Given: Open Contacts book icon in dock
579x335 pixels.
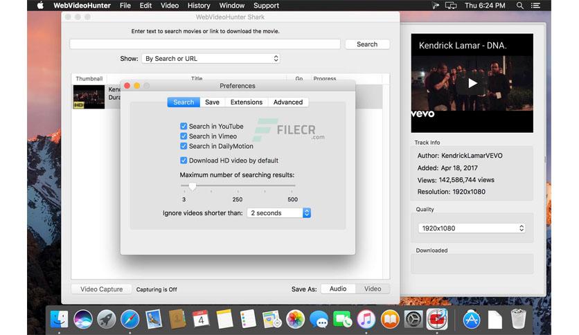Looking at the screenshot, I should (x=177, y=319).
